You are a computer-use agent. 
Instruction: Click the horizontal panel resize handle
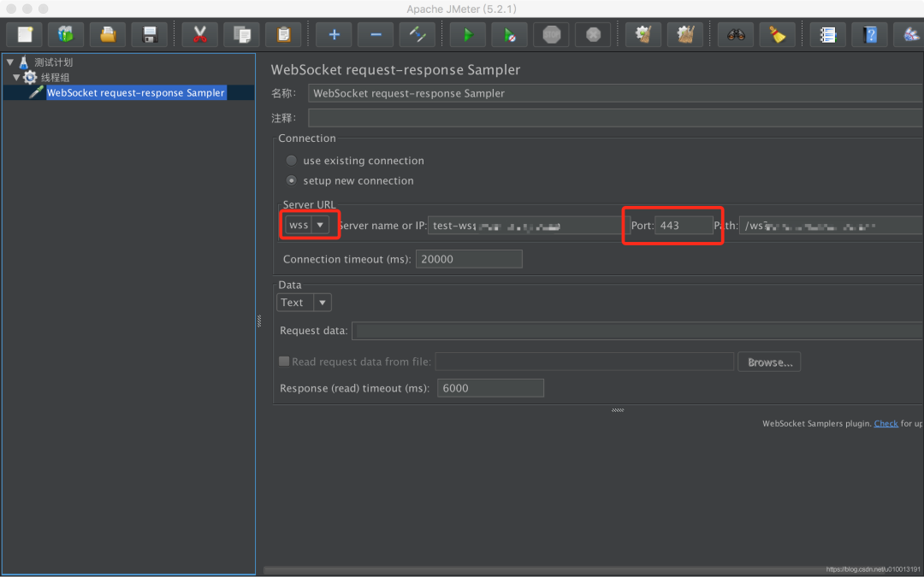(x=618, y=409)
